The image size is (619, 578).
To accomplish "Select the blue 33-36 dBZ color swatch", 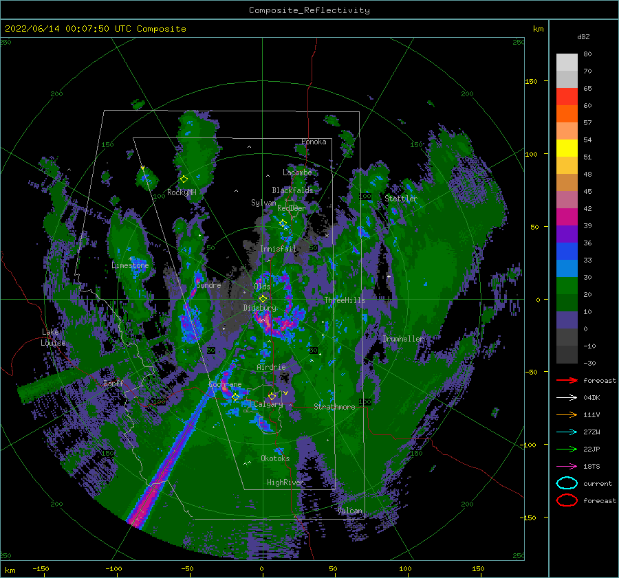I will point(567,252).
